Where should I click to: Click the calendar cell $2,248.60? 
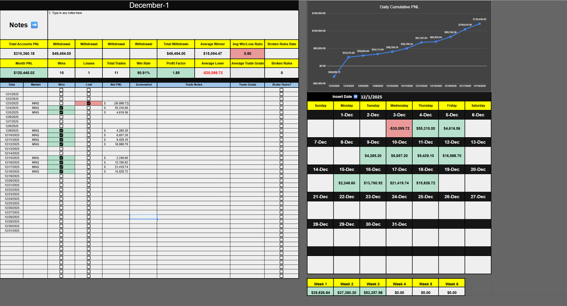(x=347, y=182)
